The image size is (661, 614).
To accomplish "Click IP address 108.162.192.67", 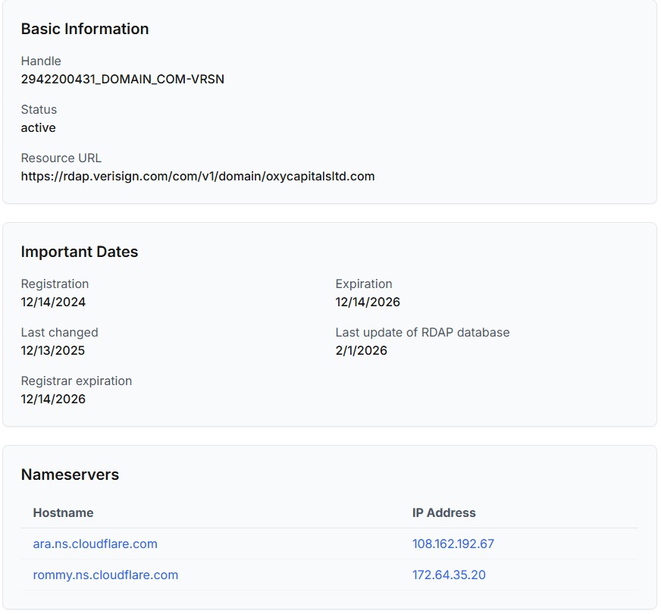I will click(x=453, y=544).
